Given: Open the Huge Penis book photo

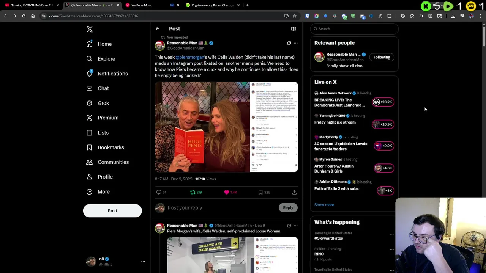Looking at the screenshot, I should (202, 127).
